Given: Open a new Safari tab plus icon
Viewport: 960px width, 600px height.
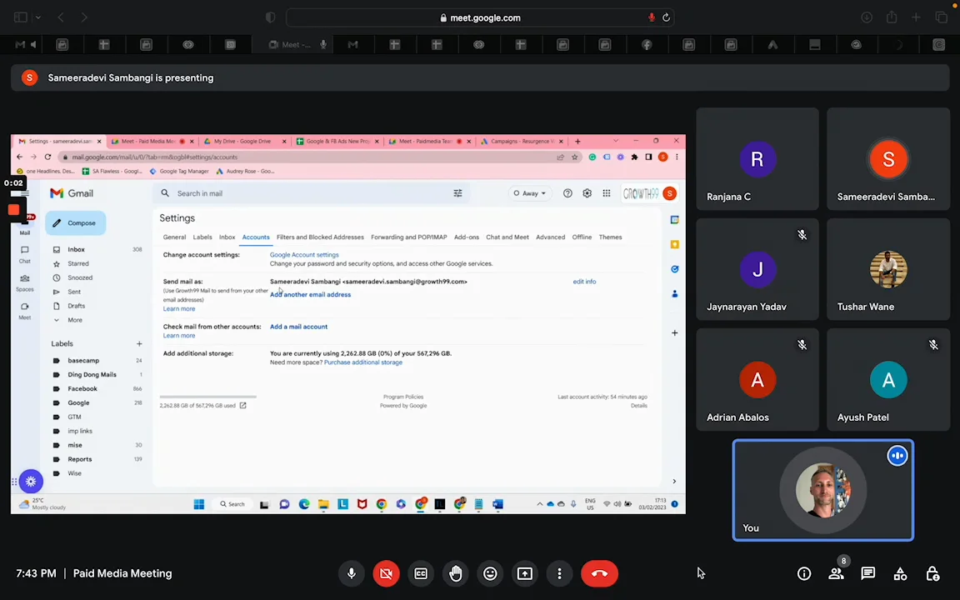Looking at the screenshot, I should 916,17.
